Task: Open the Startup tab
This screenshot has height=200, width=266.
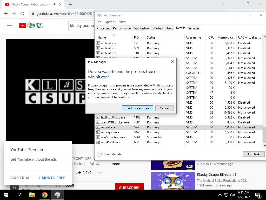Action: [x=158, y=28]
